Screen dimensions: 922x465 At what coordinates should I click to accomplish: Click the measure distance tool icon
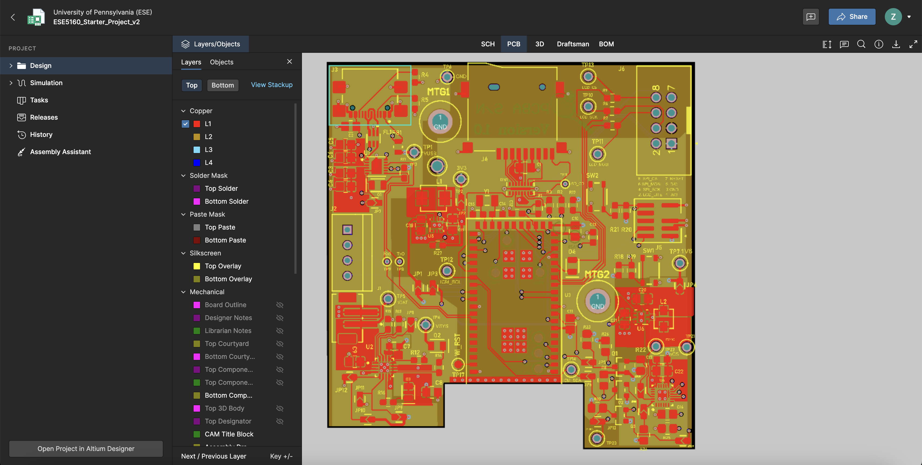pos(827,44)
